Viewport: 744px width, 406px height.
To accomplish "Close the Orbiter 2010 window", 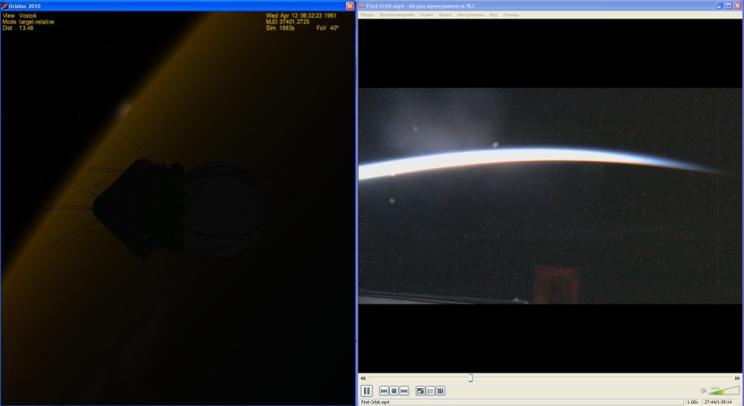I will point(350,6).
